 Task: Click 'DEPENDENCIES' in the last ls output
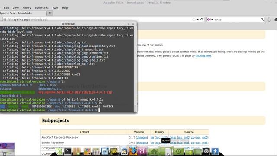pos(42,107)
